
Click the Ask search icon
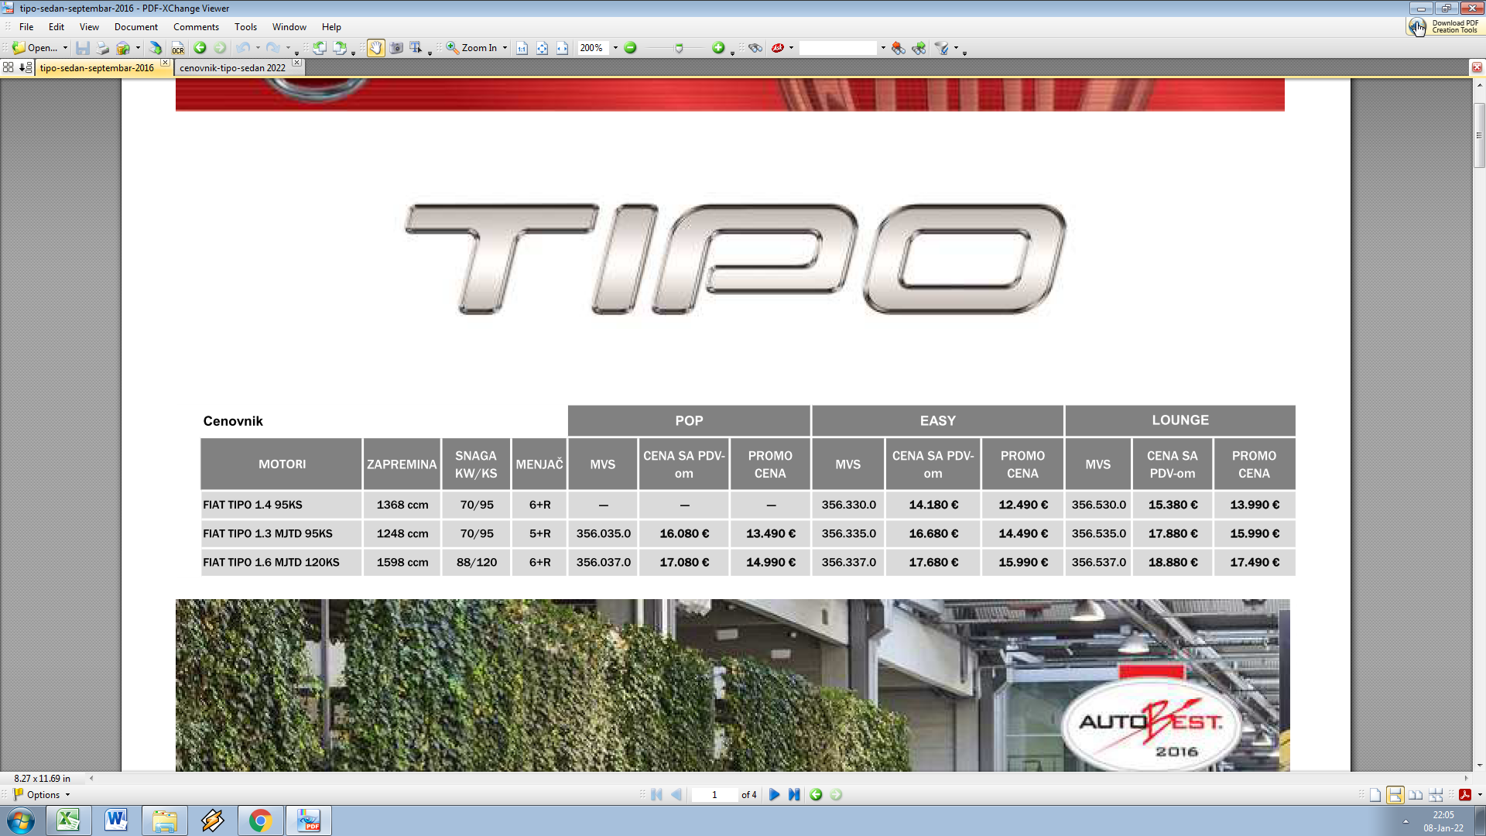pyautogui.click(x=778, y=48)
